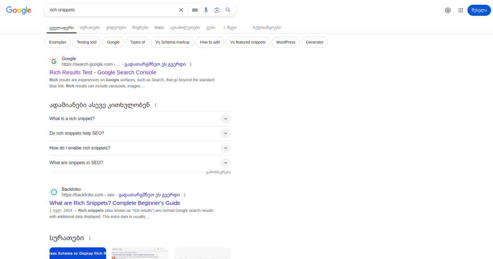Click the blue sign-in button
The width and height of the screenshot is (493, 259).
479,10
